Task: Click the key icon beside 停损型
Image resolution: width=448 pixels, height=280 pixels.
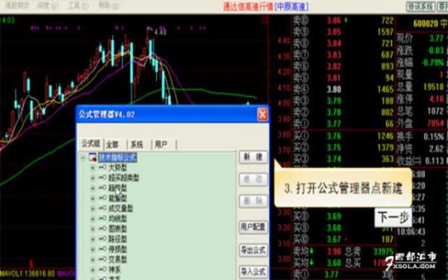Action: (102, 249)
